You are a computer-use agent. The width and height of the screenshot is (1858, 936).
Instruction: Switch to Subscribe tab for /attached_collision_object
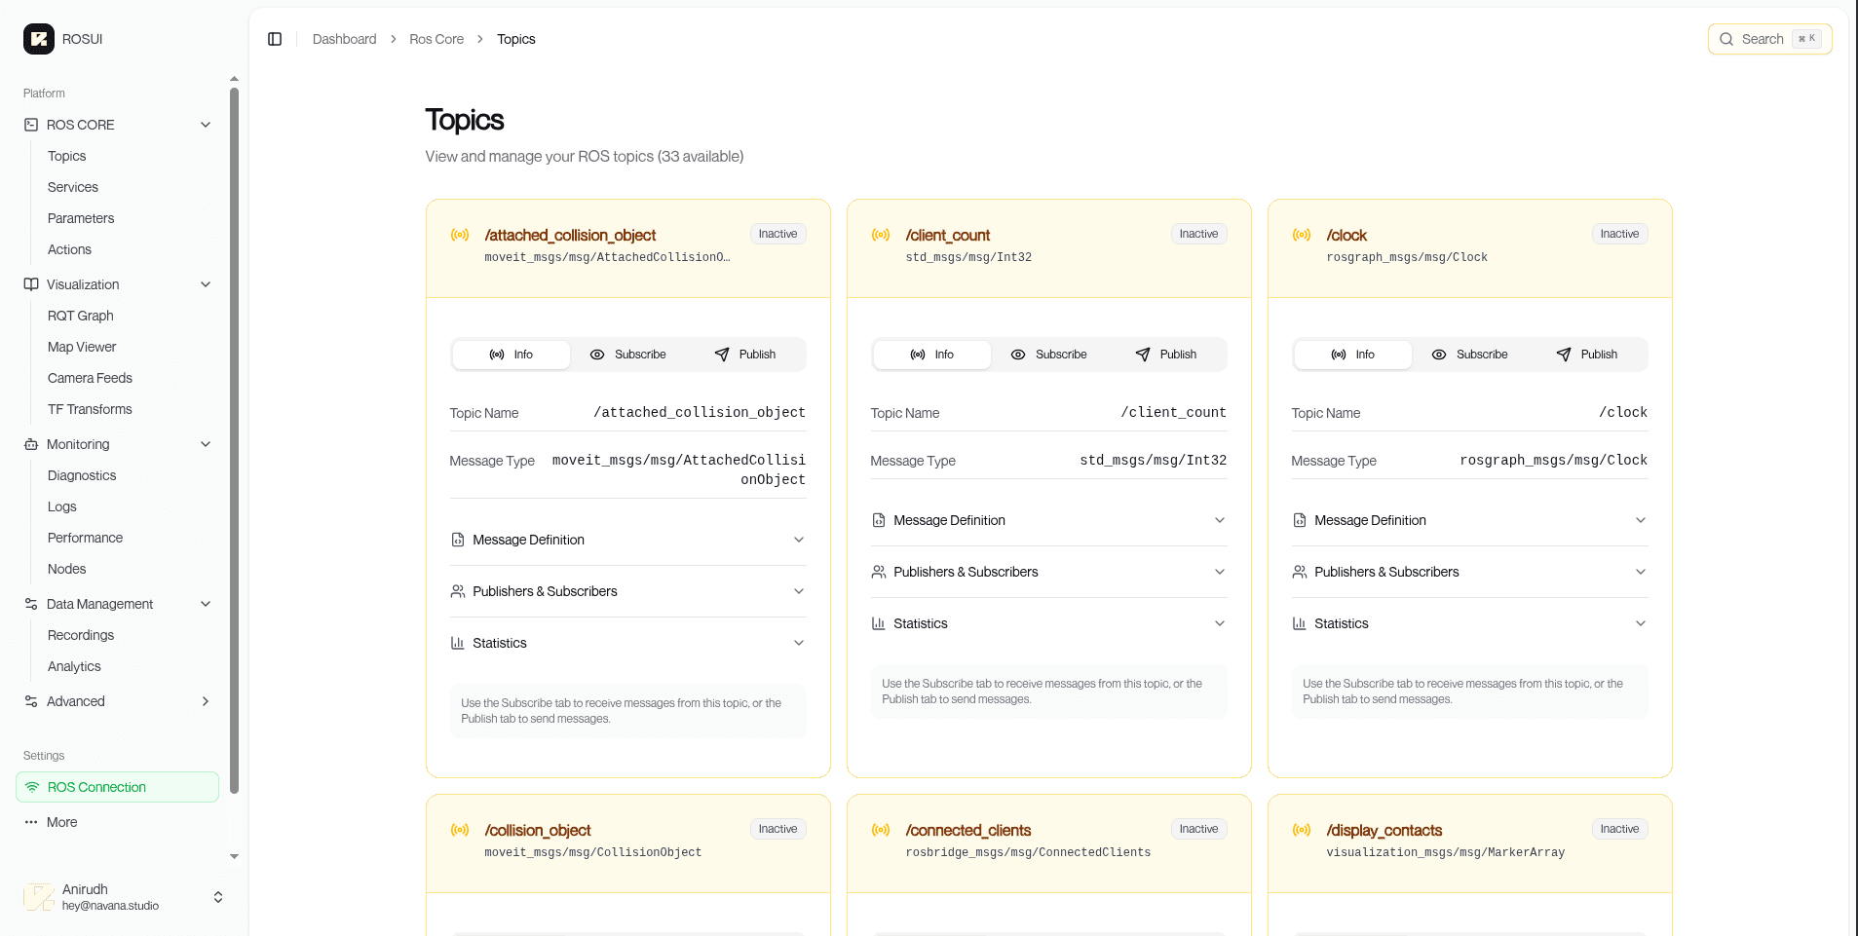tap(628, 355)
